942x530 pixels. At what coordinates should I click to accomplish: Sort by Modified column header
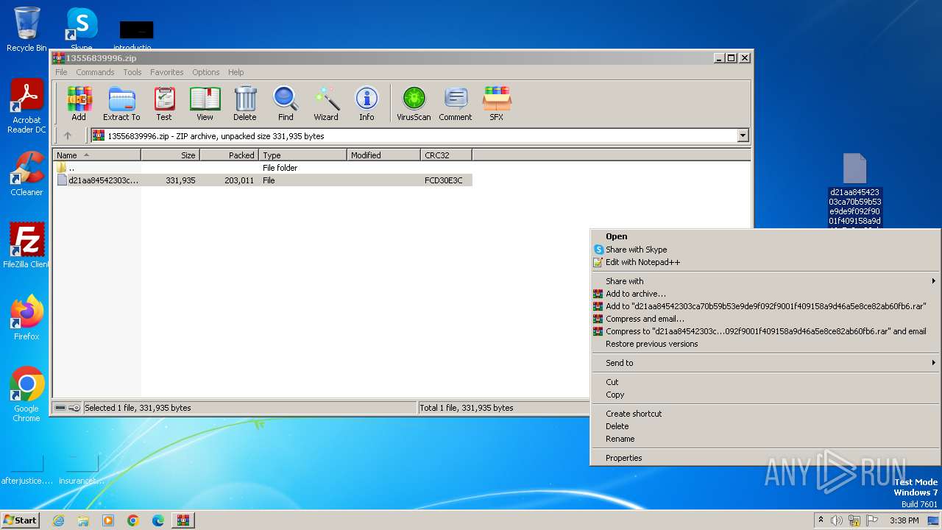pos(383,155)
